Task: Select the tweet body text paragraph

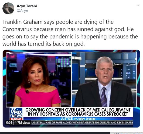Action: 70,33
